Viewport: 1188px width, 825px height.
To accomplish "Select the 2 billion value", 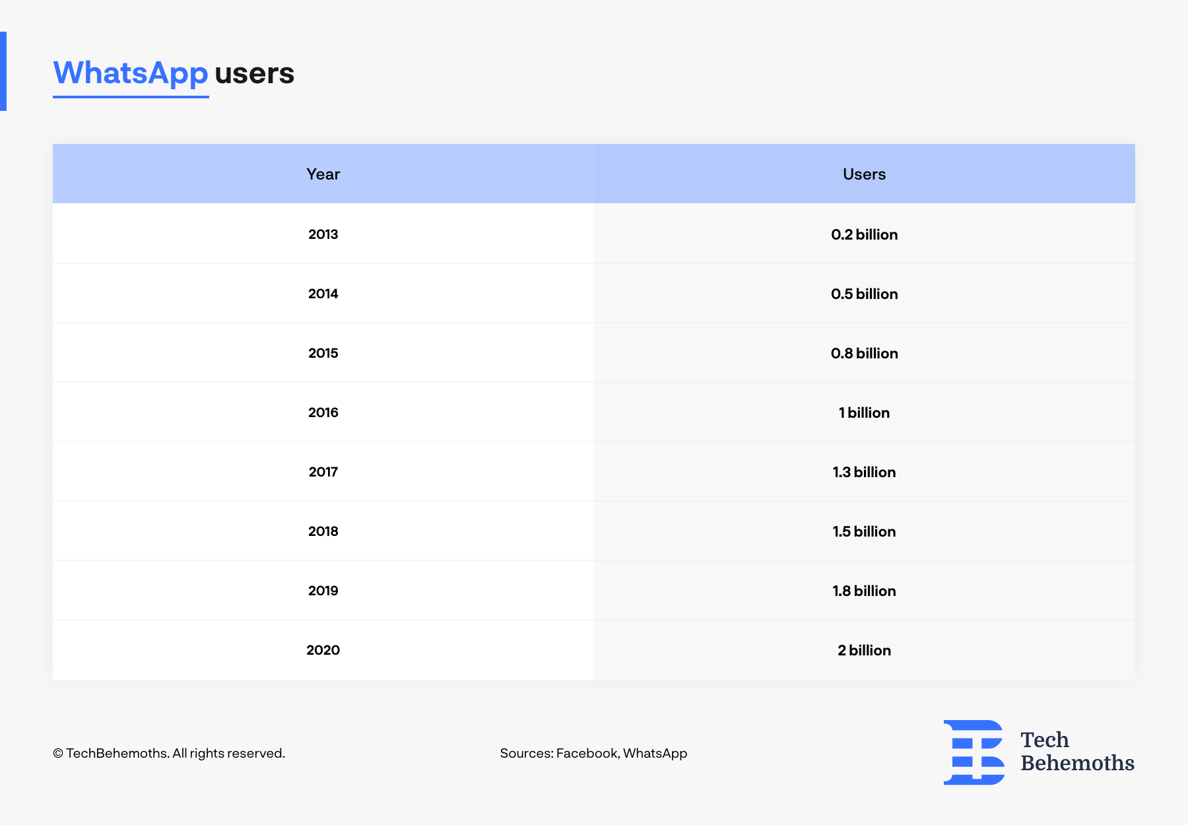I will pyautogui.click(x=865, y=650).
